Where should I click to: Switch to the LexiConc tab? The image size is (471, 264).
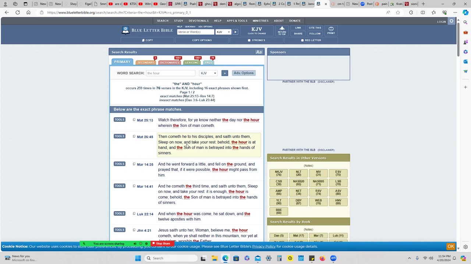(192, 62)
